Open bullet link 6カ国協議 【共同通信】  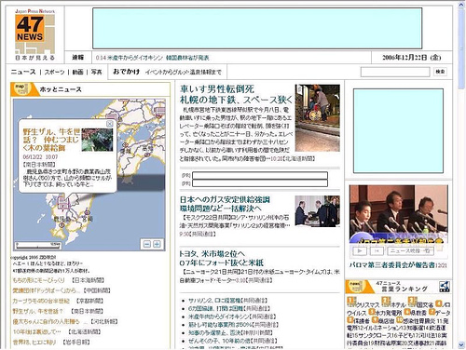[229, 308]
